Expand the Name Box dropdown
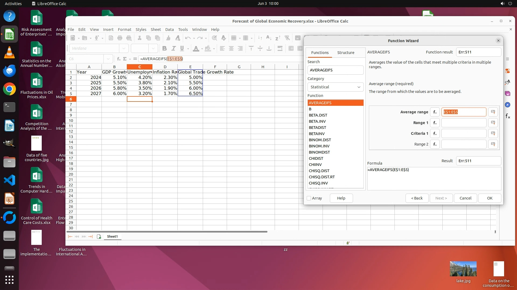Image resolution: width=517 pixels, height=290 pixels. (x=108, y=59)
